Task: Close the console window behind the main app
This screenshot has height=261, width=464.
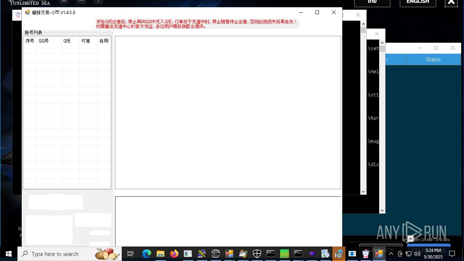Action: [358, 15]
